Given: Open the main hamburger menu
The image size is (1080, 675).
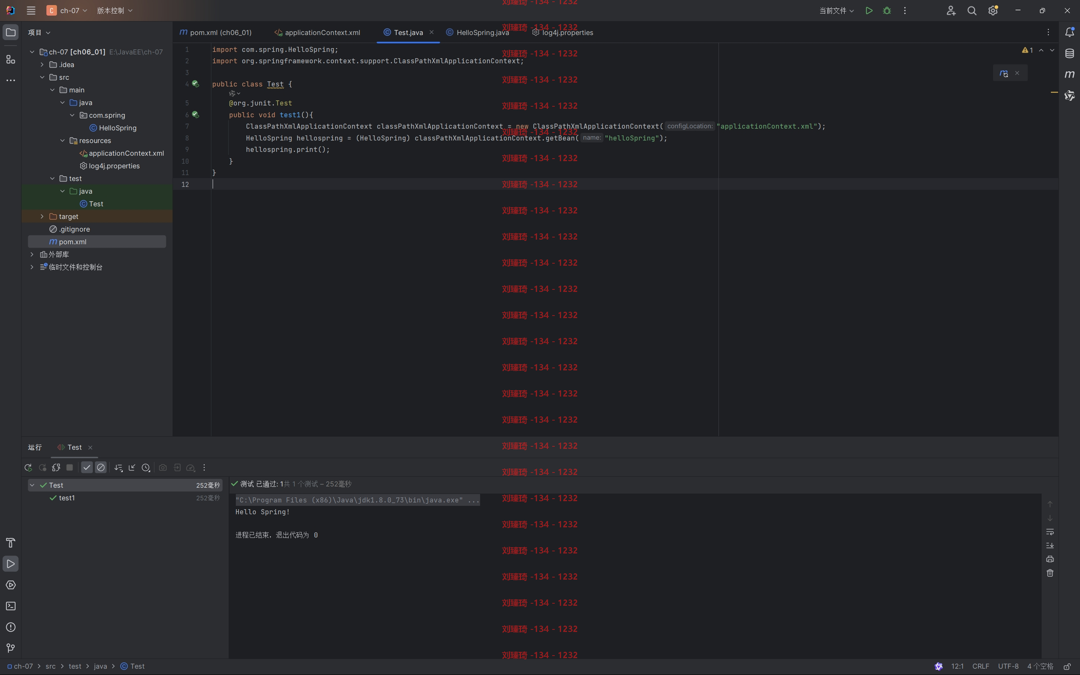Looking at the screenshot, I should [x=31, y=10].
